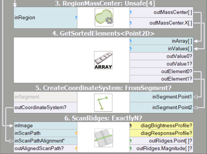Click the 6. ScanRidges: ExactlyN? header

(103, 118)
